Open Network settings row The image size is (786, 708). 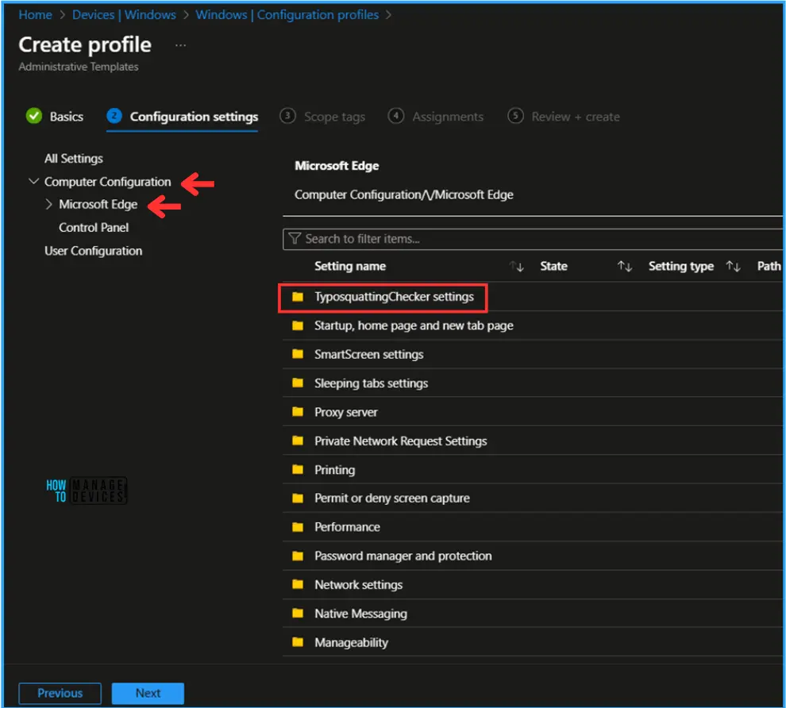533,584
